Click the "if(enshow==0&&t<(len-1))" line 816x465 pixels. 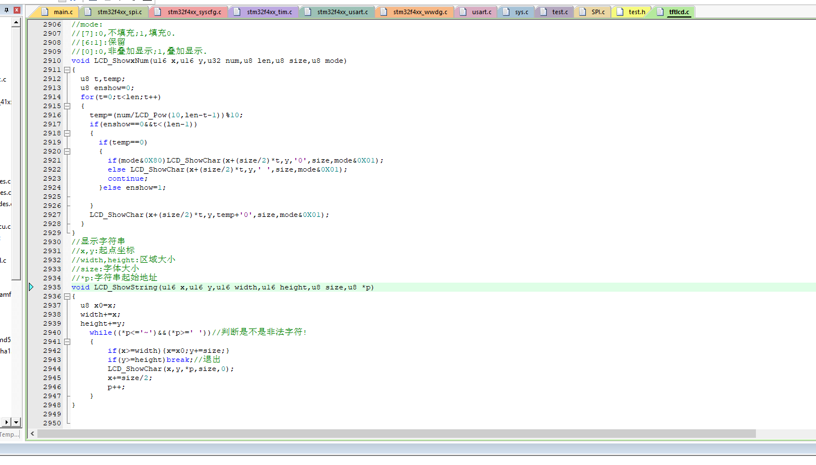click(x=143, y=124)
